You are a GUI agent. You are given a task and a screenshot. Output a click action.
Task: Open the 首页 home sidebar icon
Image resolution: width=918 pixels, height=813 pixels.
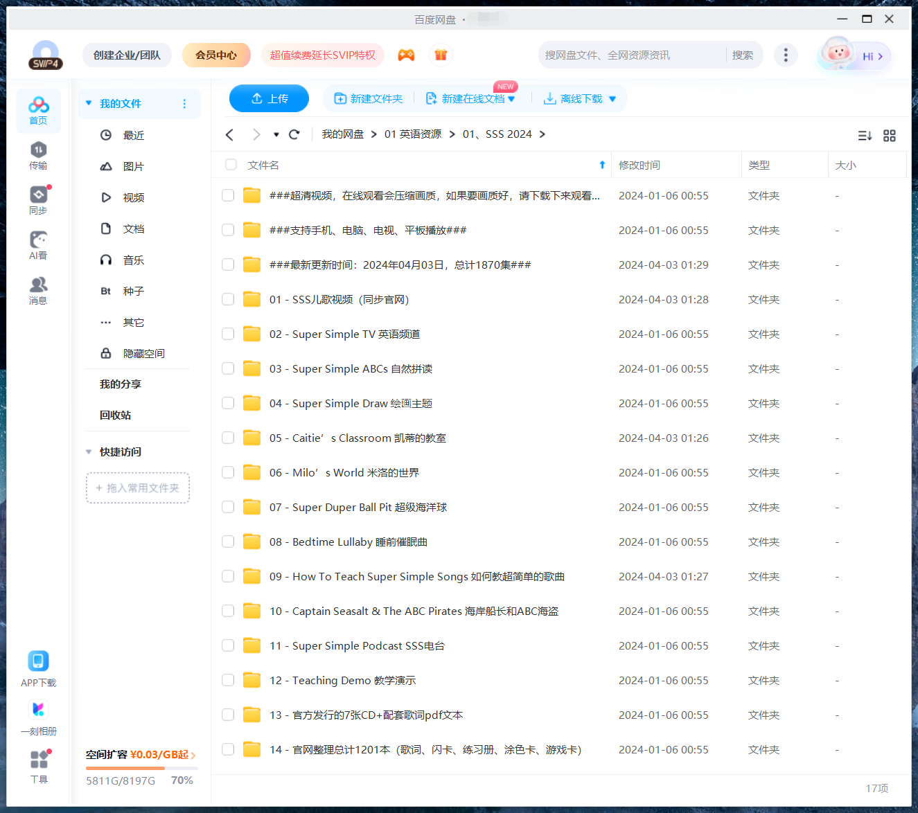pyautogui.click(x=38, y=111)
